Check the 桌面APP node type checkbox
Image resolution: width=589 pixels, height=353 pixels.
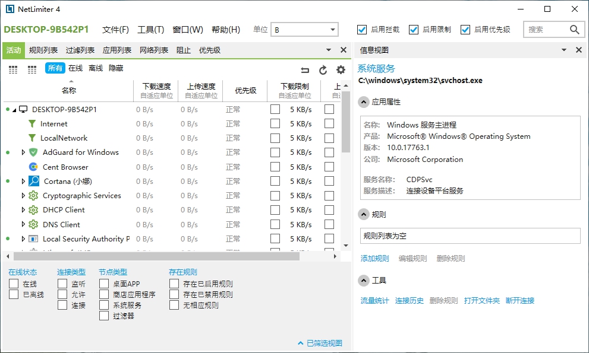click(104, 284)
